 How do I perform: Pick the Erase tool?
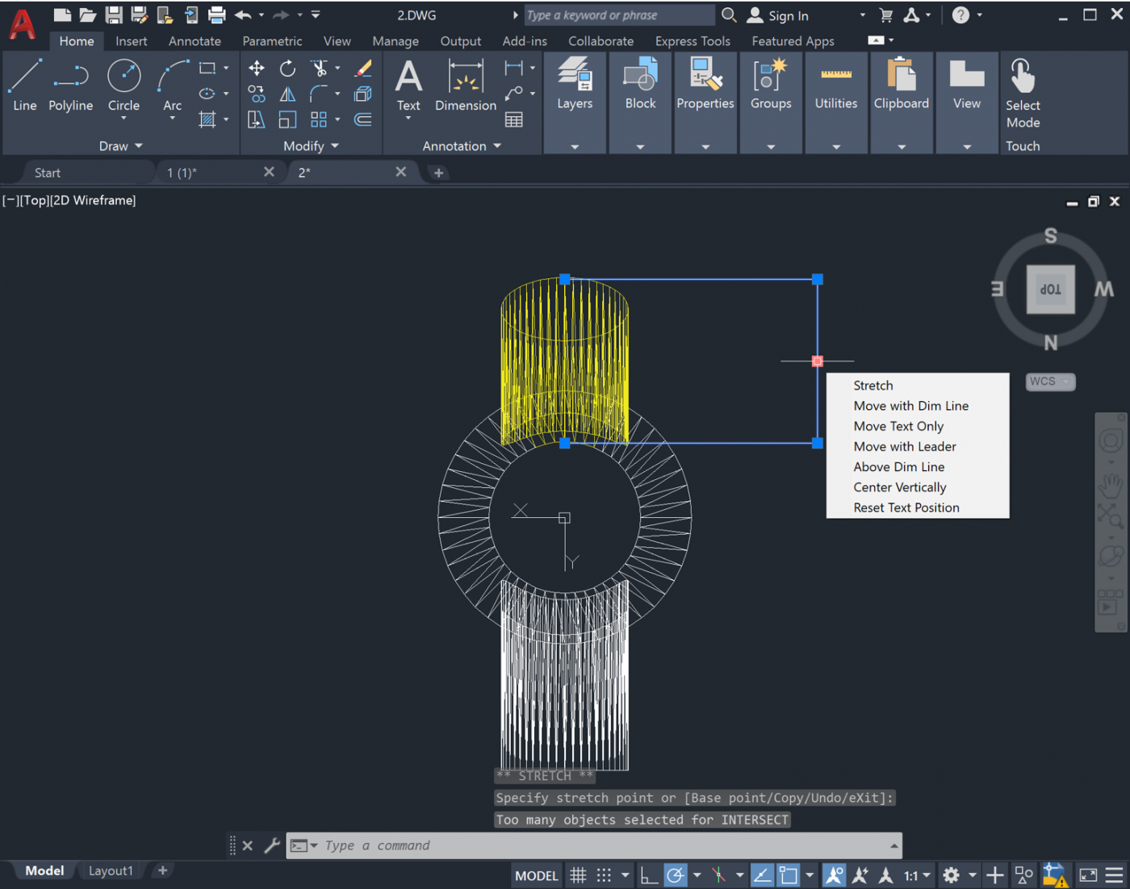click(363, 69)
